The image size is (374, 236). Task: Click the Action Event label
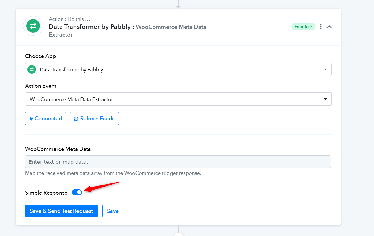pyautogui.click(x=41, y=86)
